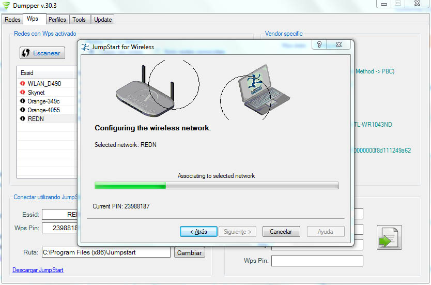This screenshot has height=285, width=431.
Task: Open the Descargar JumpStart link
Action: [38, 270]
